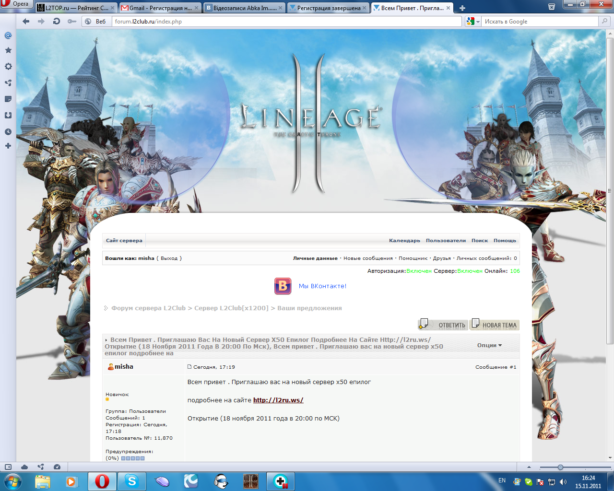Open Новые сообщения link

point(368,258)
